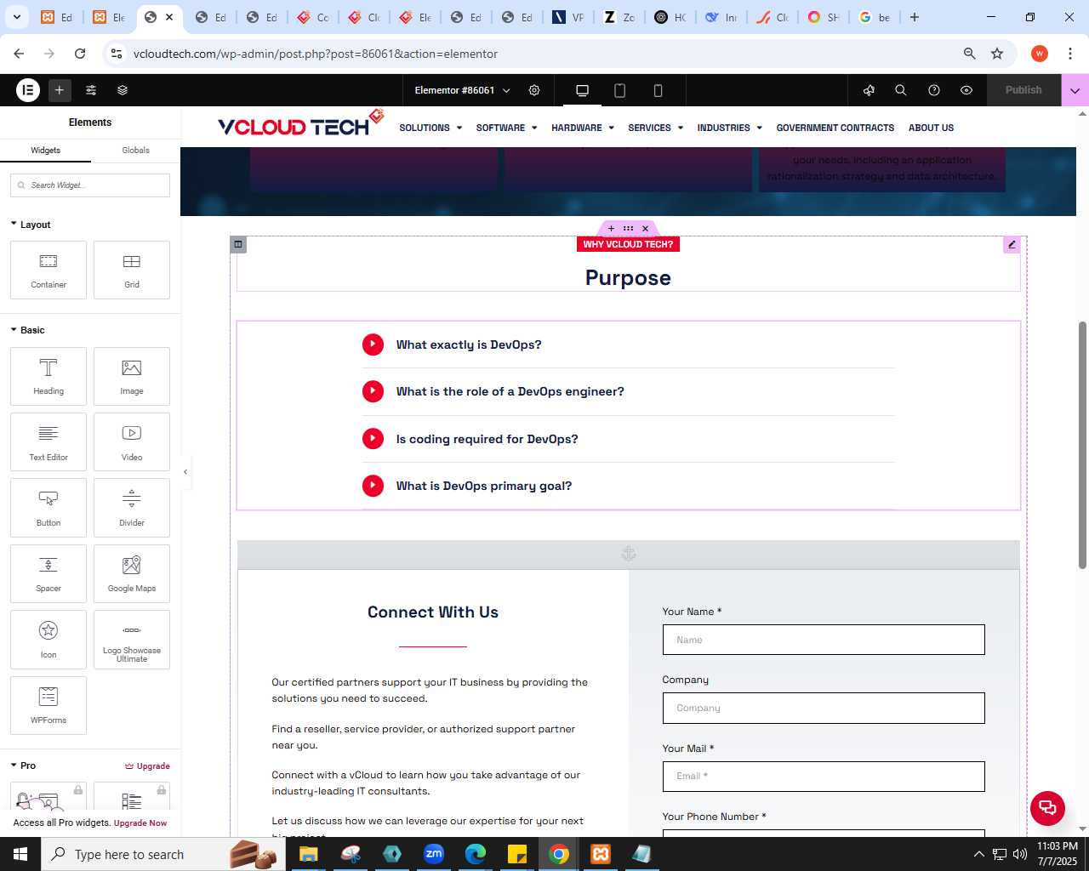Switch to the Widgets tab

click(x=46, y=150)
